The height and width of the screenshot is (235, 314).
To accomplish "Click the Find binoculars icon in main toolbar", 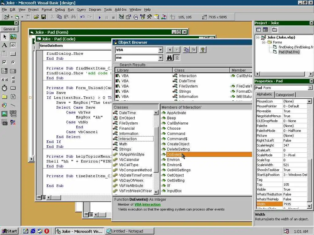I will tap(74, 17).
